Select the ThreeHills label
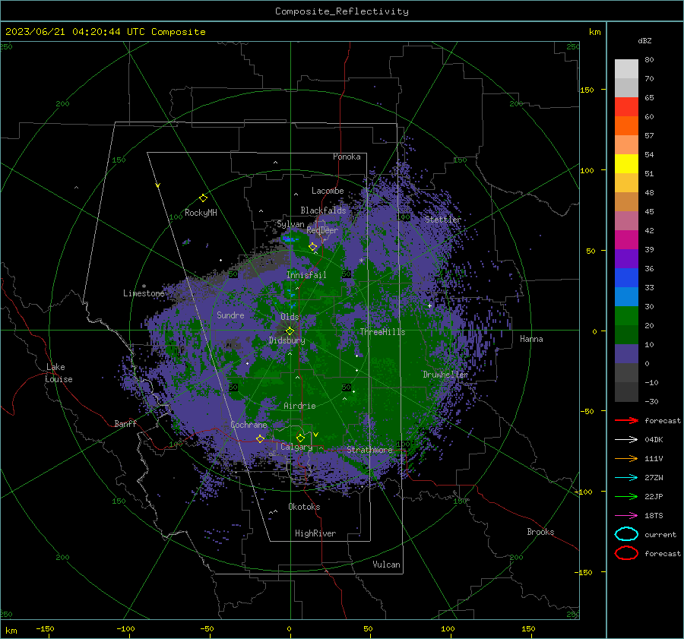The image size is (684, 639). (x=382, y=332)
